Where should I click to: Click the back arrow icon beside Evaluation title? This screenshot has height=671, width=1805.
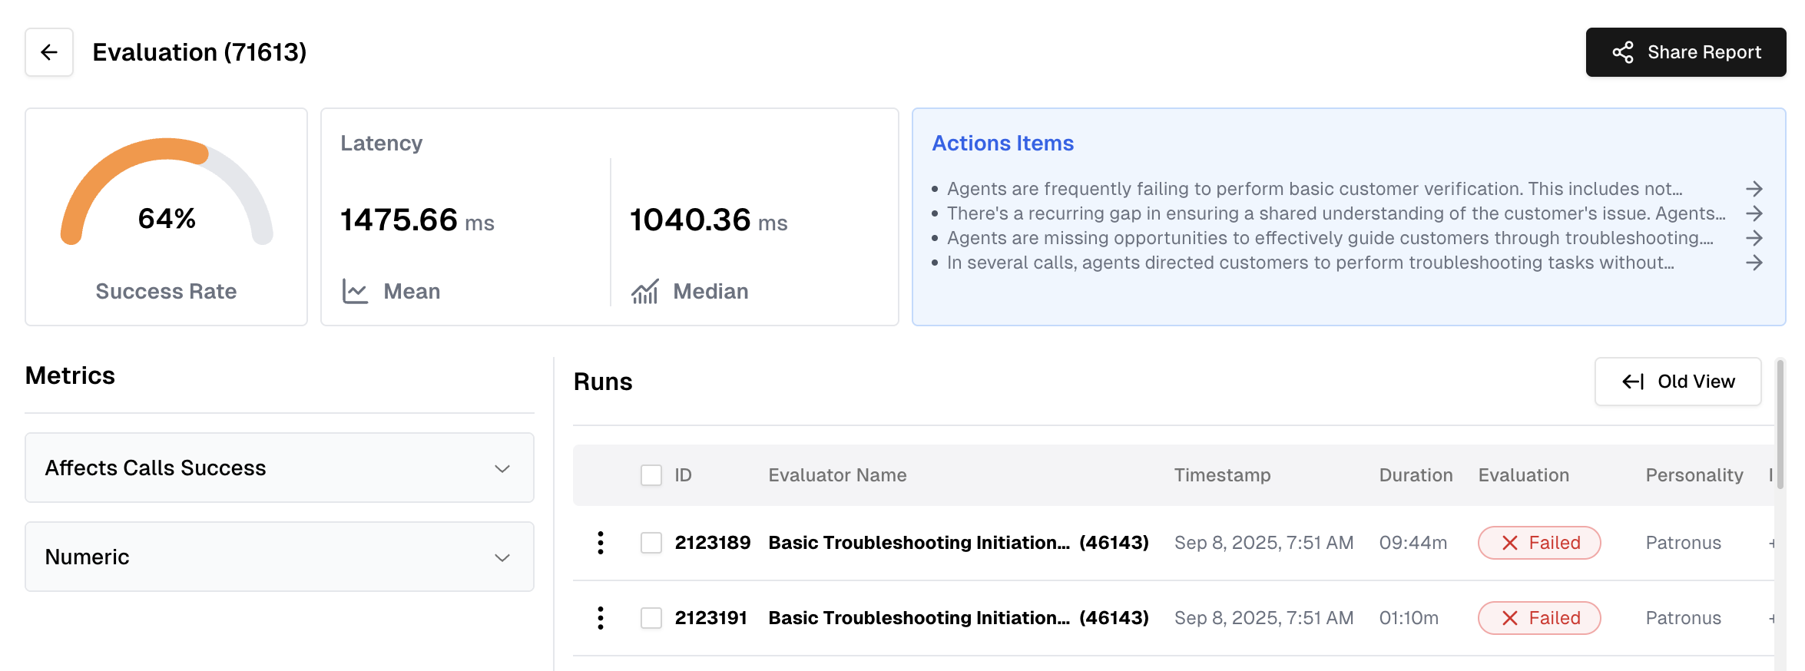[49, 52]
